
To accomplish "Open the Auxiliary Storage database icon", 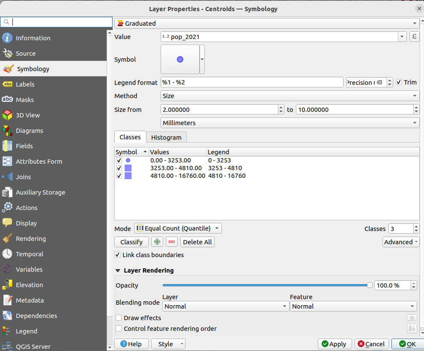I will [x=7, y=192].
